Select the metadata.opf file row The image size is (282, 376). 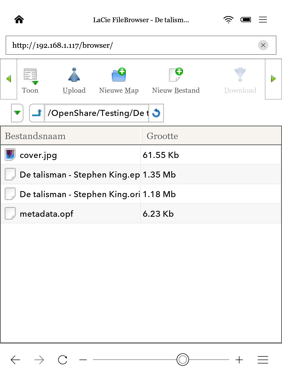click(x=46, y=214)
